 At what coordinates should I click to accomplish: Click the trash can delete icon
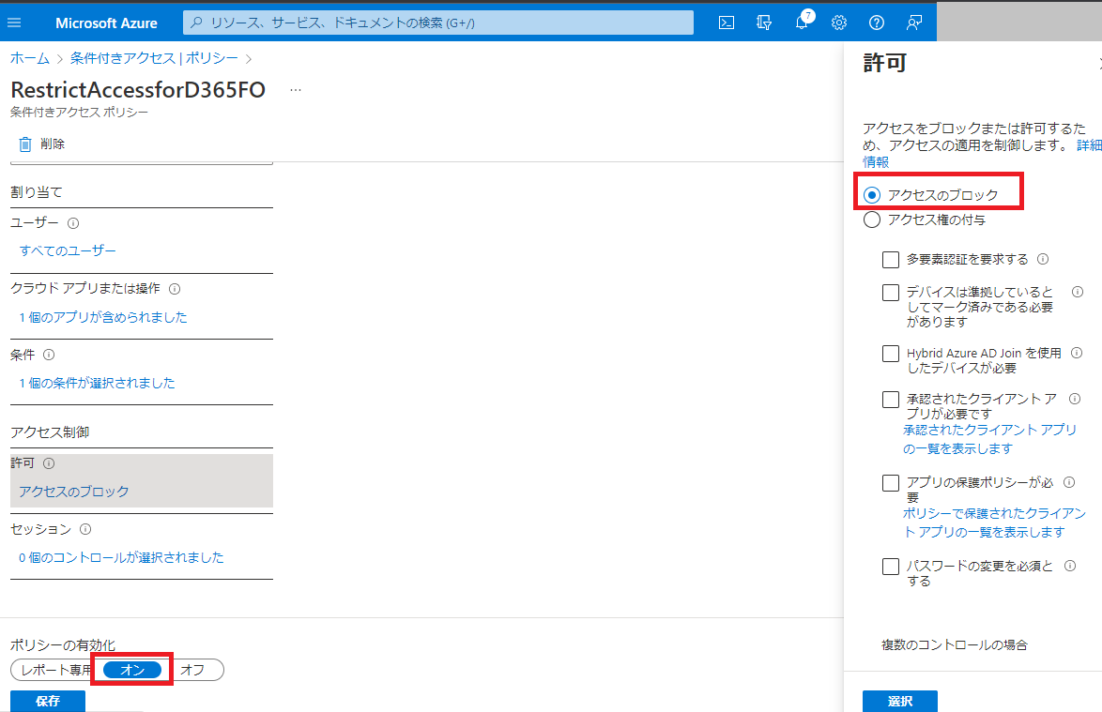click(24, 144)
